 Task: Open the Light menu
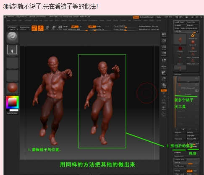(x=51, y=21)
